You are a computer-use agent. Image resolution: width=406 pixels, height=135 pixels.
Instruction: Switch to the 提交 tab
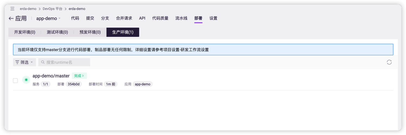90,18
